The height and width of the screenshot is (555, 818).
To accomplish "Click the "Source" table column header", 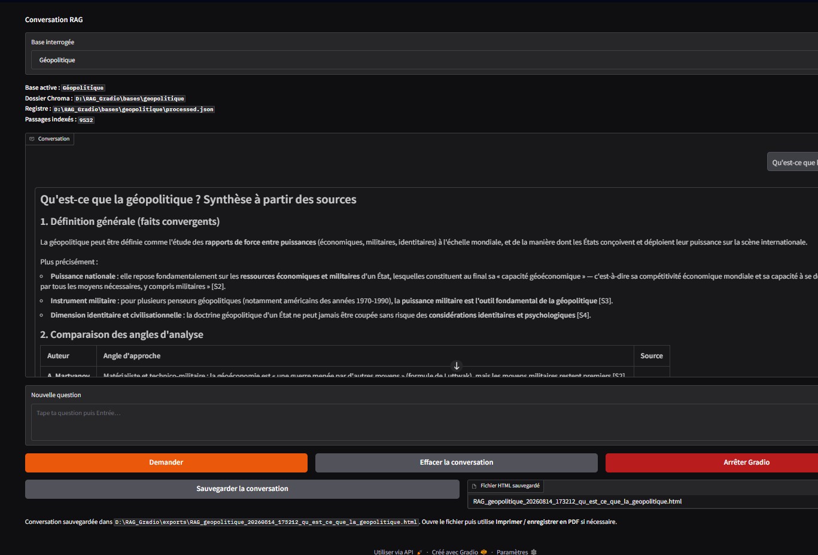I will tap(652, 356).
